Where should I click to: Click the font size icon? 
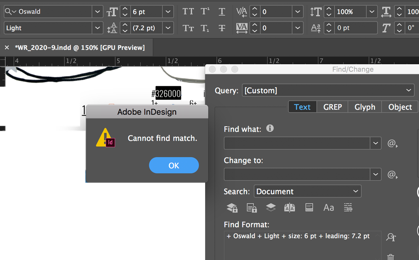[112, 12]
